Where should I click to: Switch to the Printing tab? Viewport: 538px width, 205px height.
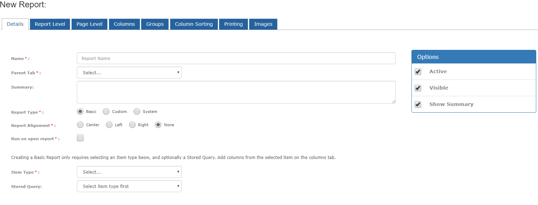234,24
